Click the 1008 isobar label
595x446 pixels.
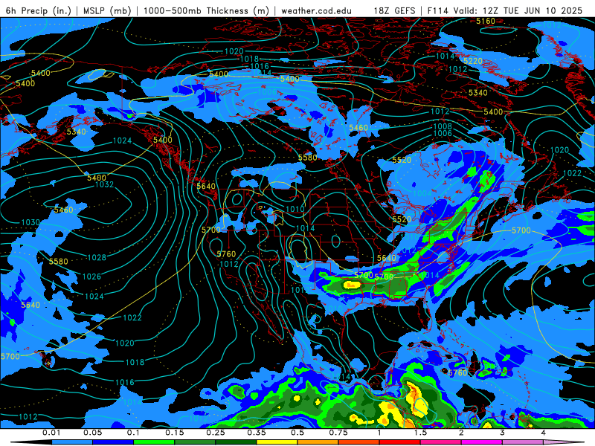tap(443, 126)
